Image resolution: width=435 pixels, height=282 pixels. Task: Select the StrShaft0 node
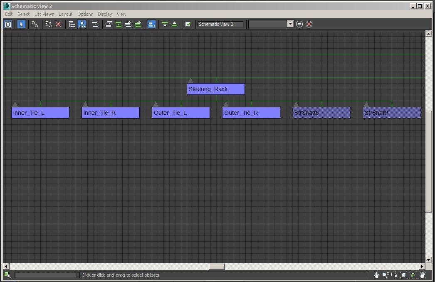click(321, 113)
